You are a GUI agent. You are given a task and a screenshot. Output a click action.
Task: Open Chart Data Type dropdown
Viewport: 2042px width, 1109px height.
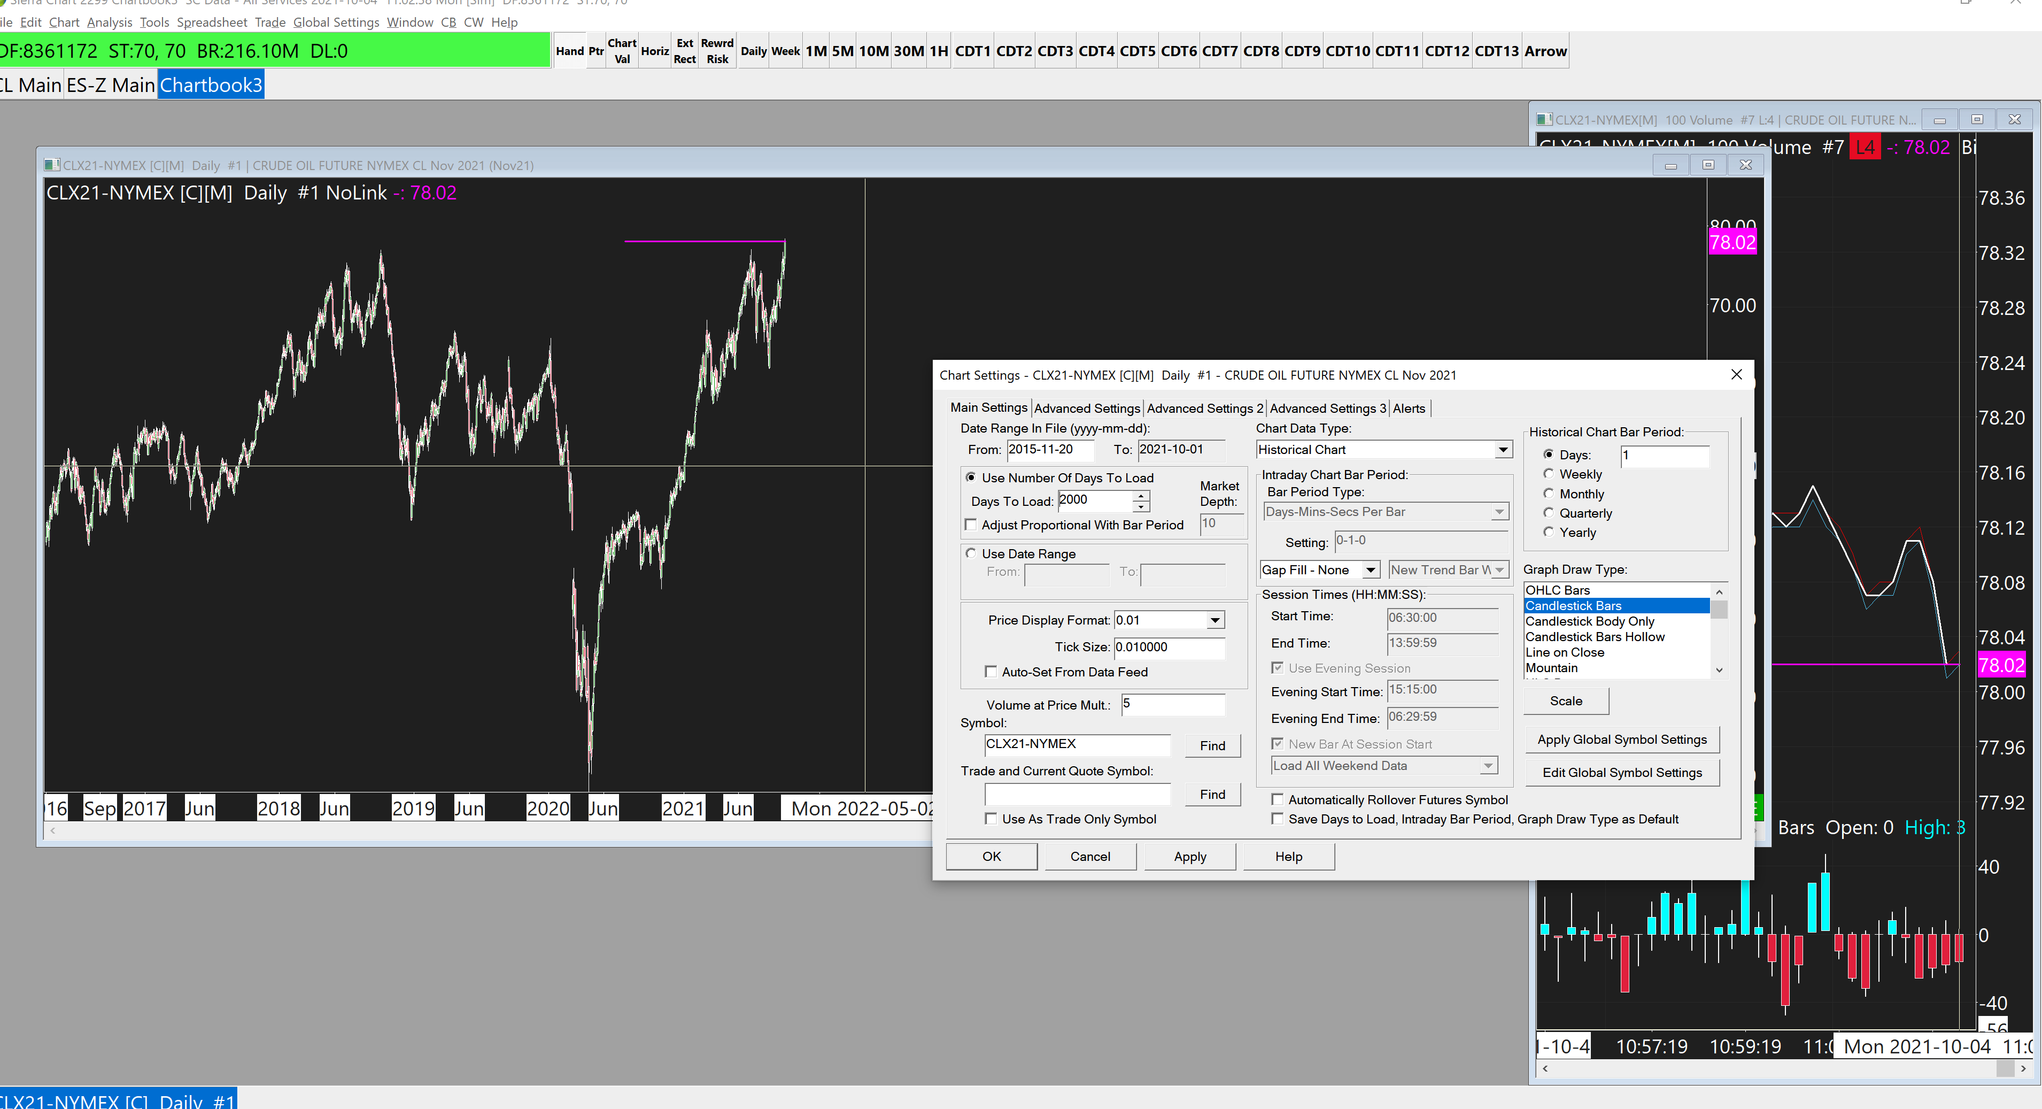coord(1502,450)
